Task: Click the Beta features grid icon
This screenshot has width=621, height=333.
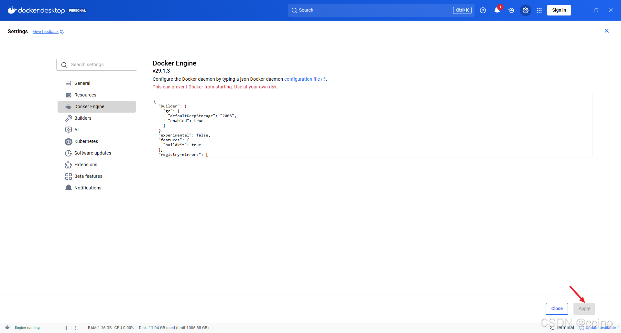Action: tap(69, 176)
